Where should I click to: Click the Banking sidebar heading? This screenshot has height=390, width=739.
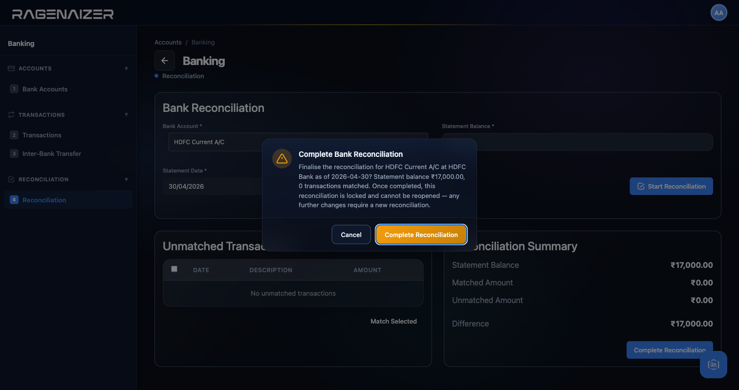point(21,43)
